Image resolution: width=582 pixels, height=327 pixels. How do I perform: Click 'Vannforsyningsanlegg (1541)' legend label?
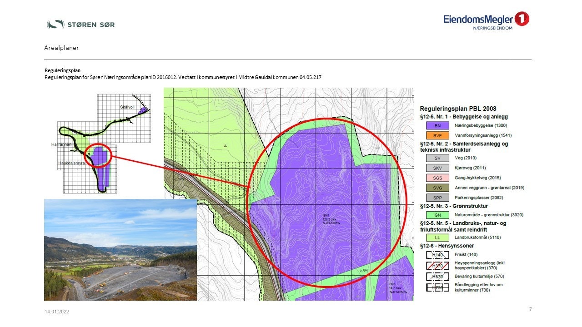pos(484,135)
